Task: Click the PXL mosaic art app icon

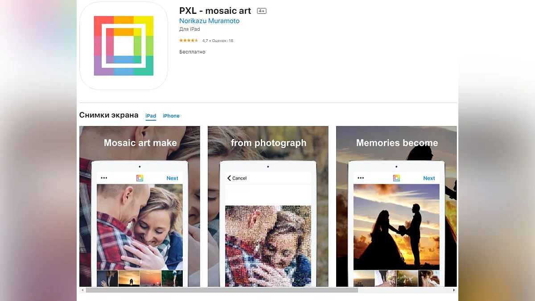Action: click(x=123, y=45)
